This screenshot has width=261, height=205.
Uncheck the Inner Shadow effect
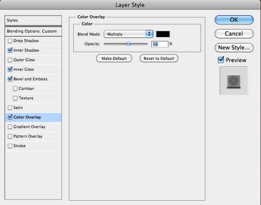tap(10, 50)
